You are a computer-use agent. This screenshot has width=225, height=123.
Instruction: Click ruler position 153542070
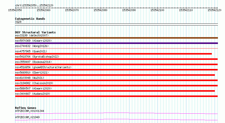[72, 10]
